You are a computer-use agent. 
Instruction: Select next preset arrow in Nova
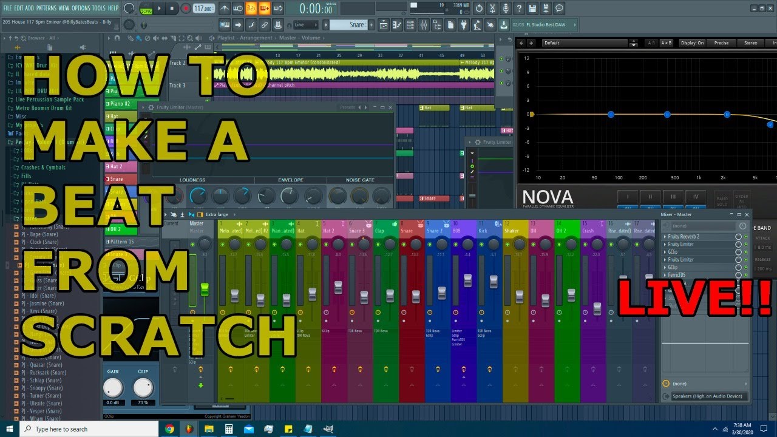pos(531,43)
